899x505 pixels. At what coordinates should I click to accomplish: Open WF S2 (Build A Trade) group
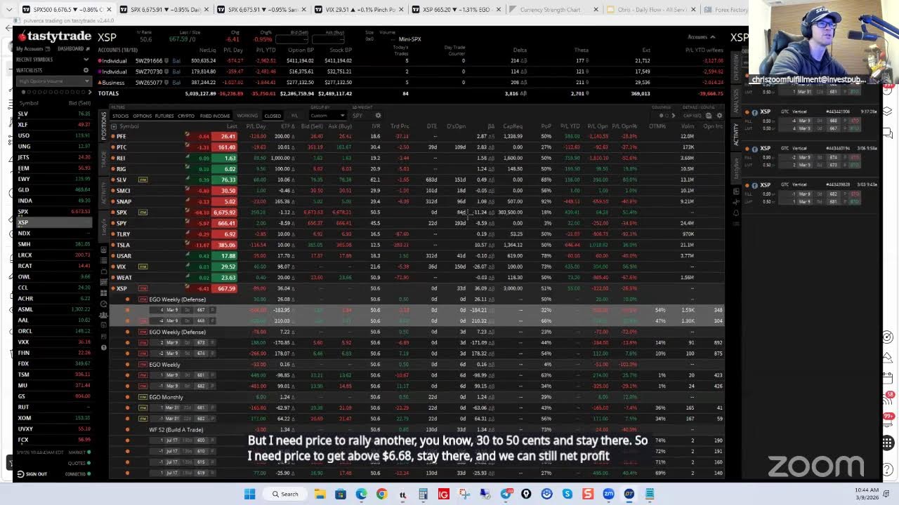[x=176, y=429]
